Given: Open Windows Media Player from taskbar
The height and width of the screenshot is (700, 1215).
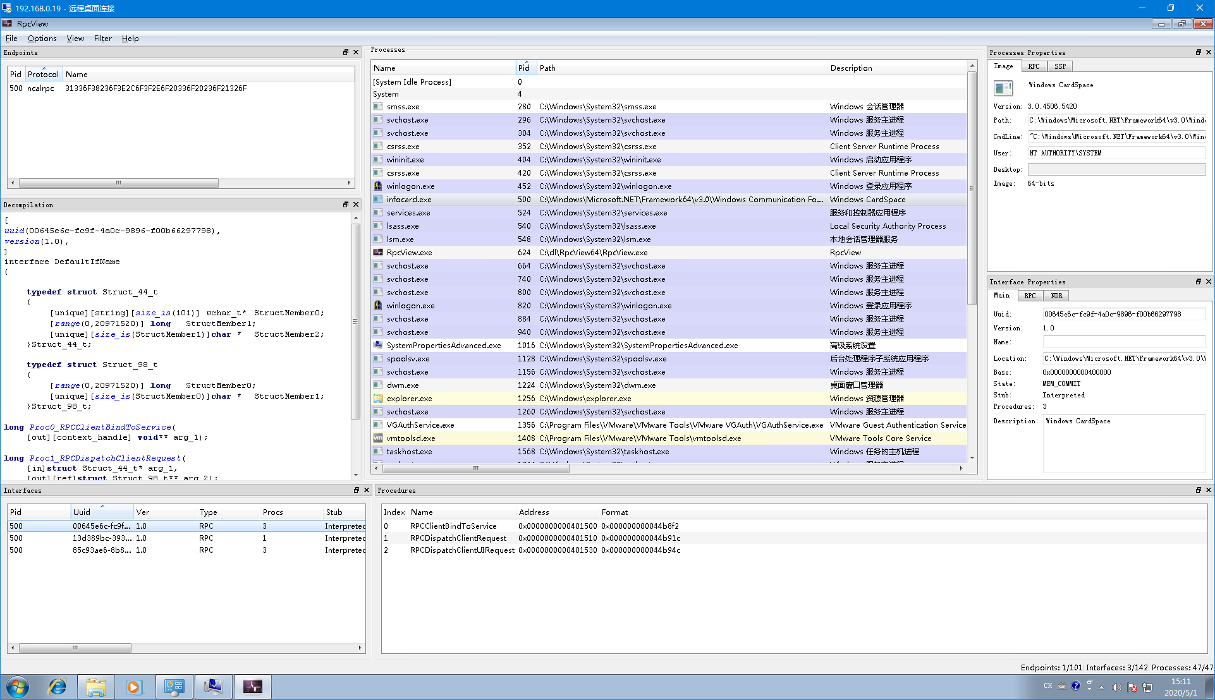Looking at the screenshot, I should pos(134,687).
